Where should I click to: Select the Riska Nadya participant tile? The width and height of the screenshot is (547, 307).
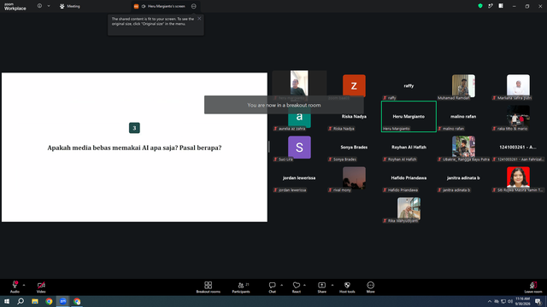(x=354, y=116)
